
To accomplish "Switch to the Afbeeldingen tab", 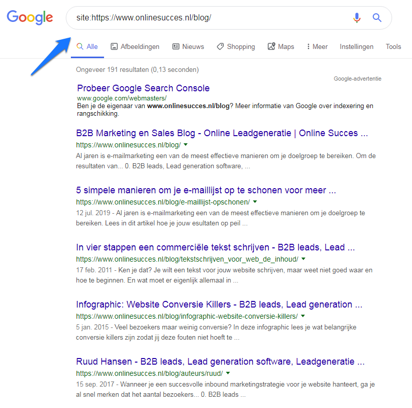I will coord(135,46).
